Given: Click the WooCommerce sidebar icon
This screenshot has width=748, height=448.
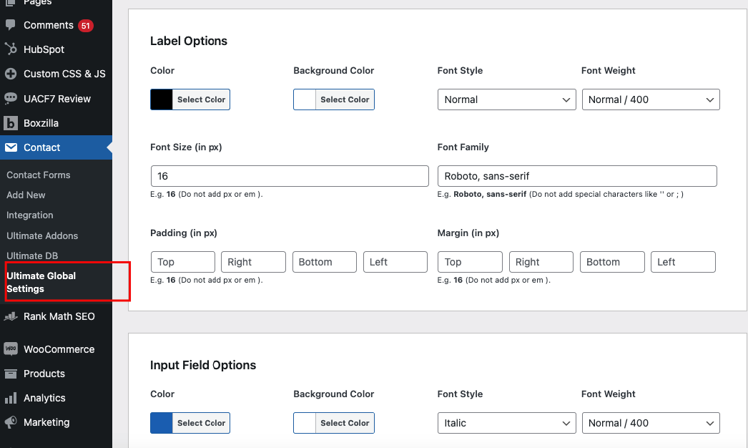Looking at the screenshot, I should coord(10,349).
